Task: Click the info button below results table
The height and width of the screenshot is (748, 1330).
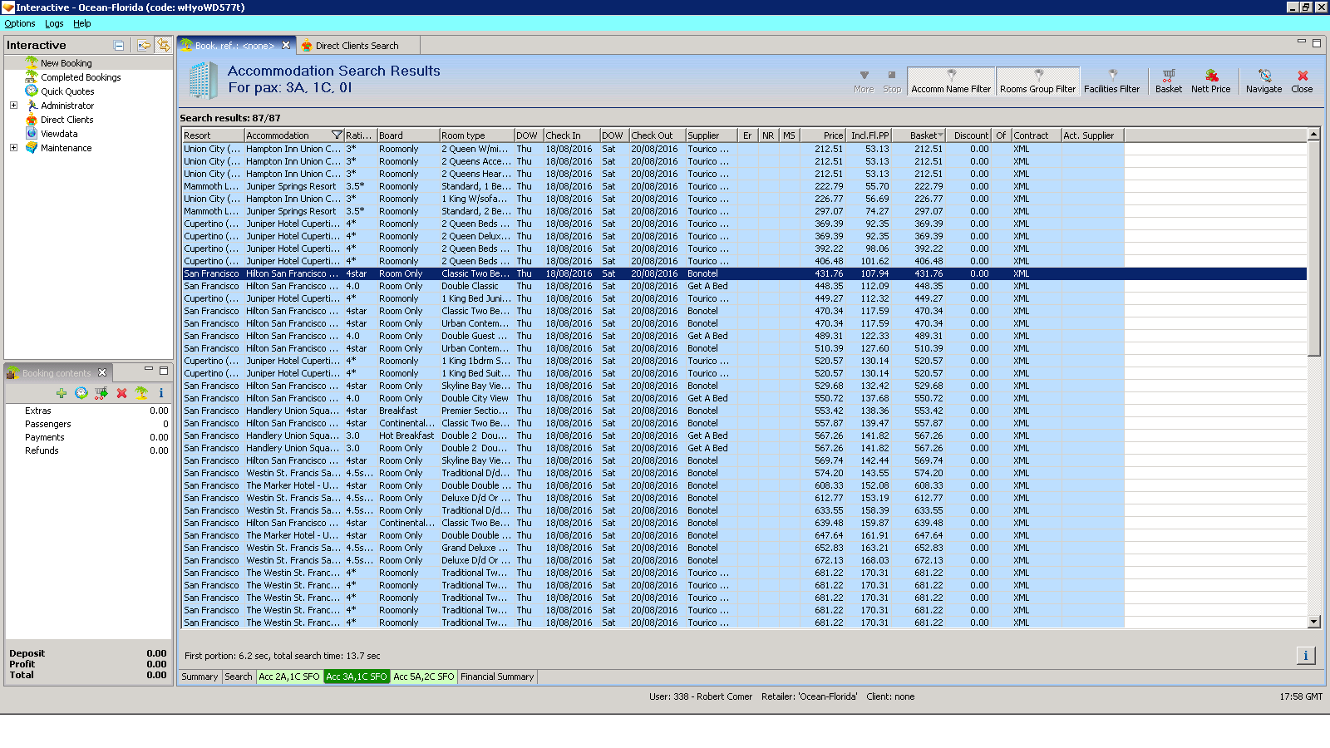Action: pos(1305,656)
